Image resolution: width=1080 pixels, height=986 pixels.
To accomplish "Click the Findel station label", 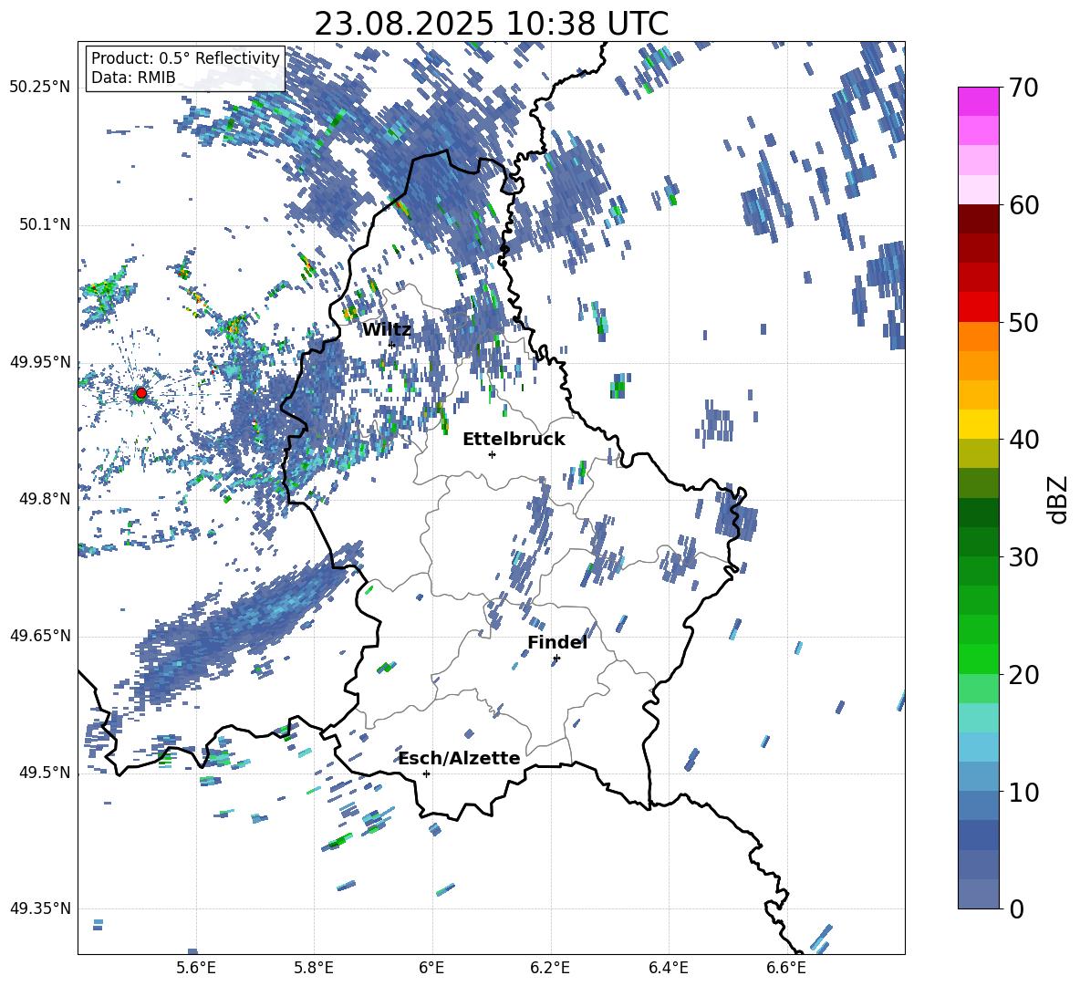I will (557, 642).
